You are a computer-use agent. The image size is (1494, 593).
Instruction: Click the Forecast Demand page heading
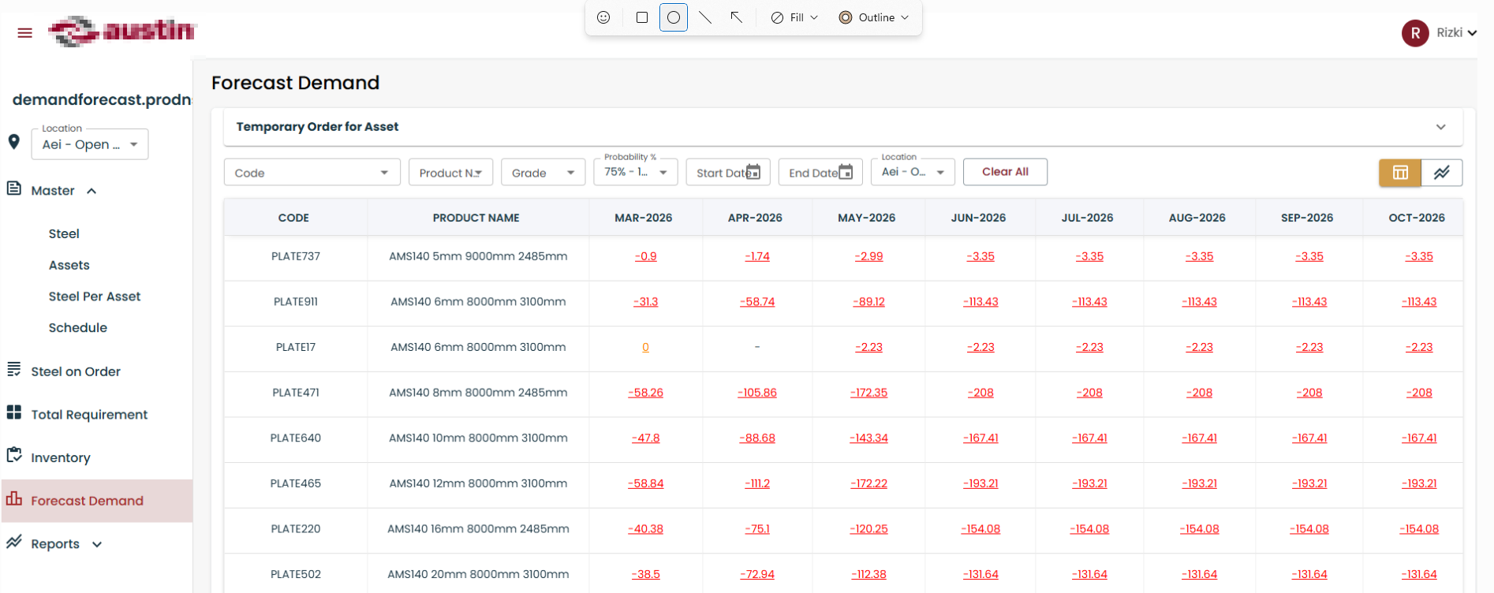[x=295, y=83]
